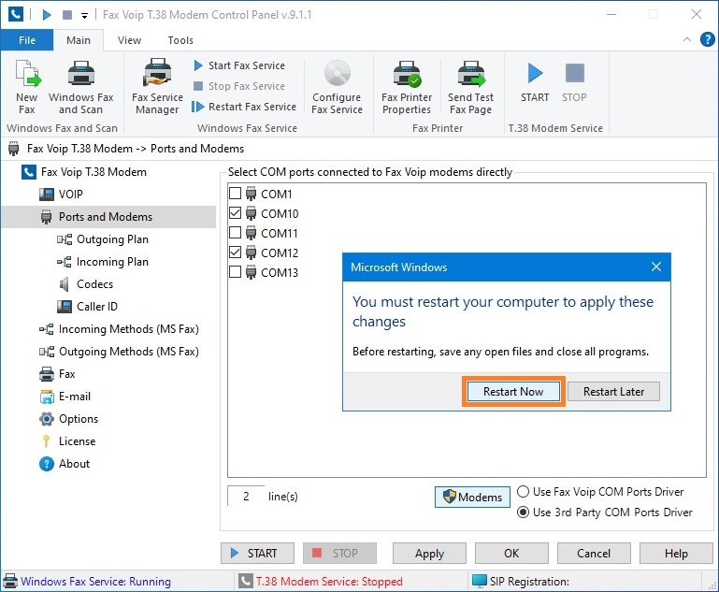Click Restart Now in the dialog

[x=513, y=392]
